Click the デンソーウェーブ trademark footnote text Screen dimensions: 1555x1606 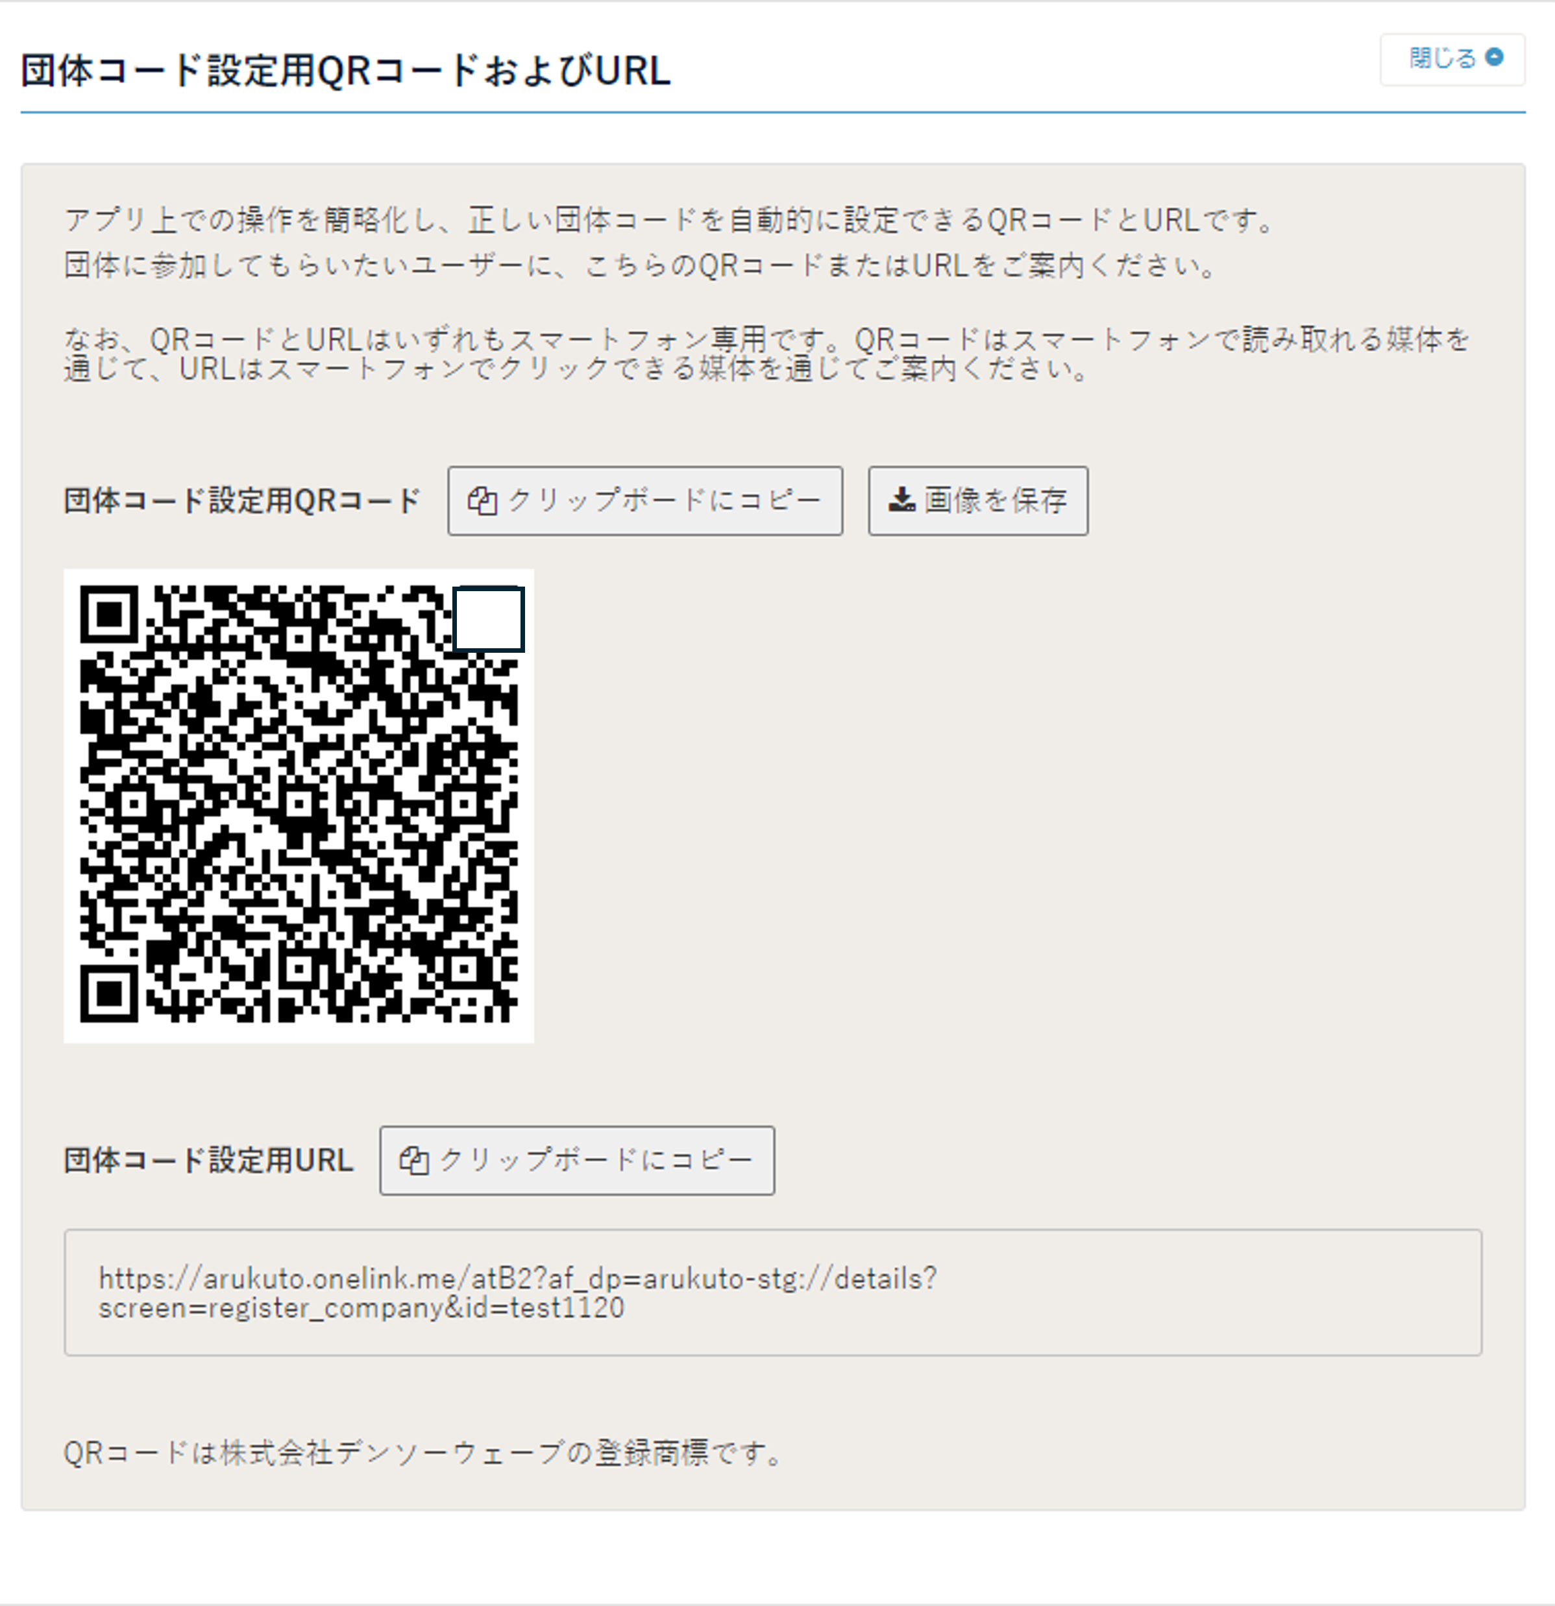pyautogui.click(x=424, y=1453)
